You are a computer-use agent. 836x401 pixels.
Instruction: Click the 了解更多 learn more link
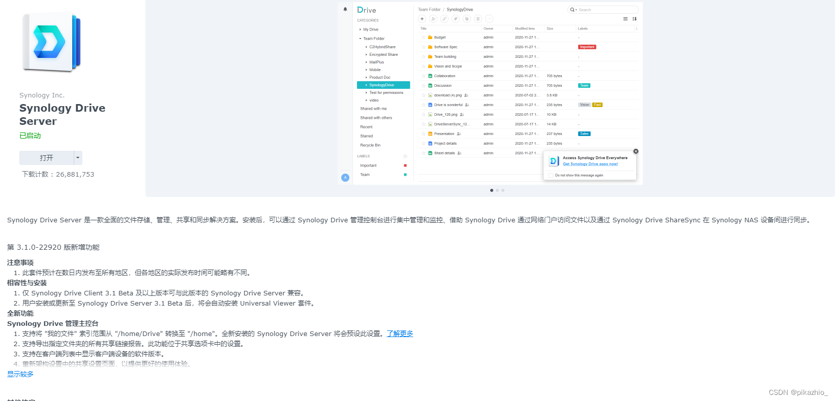point(400,333)
